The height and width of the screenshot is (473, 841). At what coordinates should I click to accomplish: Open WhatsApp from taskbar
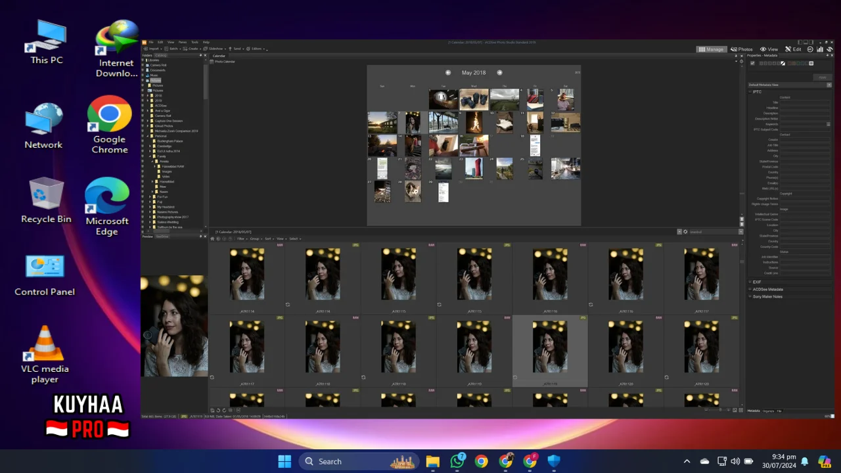[457, 461]
